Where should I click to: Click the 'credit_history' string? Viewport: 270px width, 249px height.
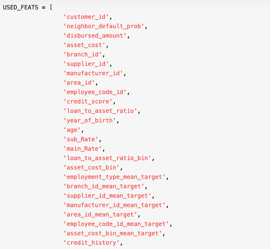91,243
